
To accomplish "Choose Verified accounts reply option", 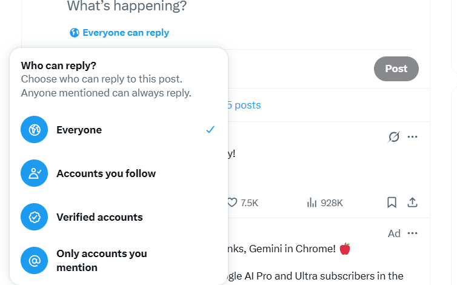I will coord(99,217).
